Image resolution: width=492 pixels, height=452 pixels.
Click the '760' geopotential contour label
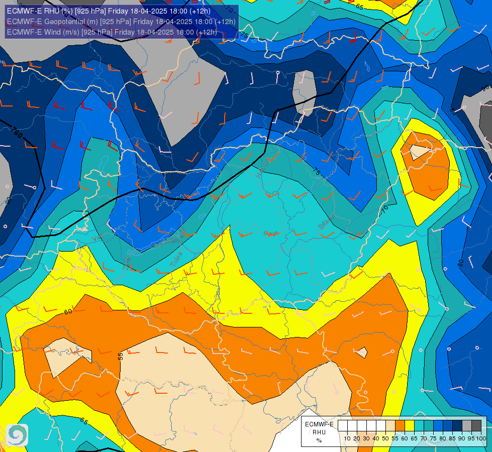[16, 132]
